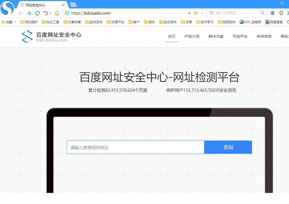This screenshot has height=204, width=289.
Task: Click the URL input field 请输入要查询的网址
Action: coord(135,147)
